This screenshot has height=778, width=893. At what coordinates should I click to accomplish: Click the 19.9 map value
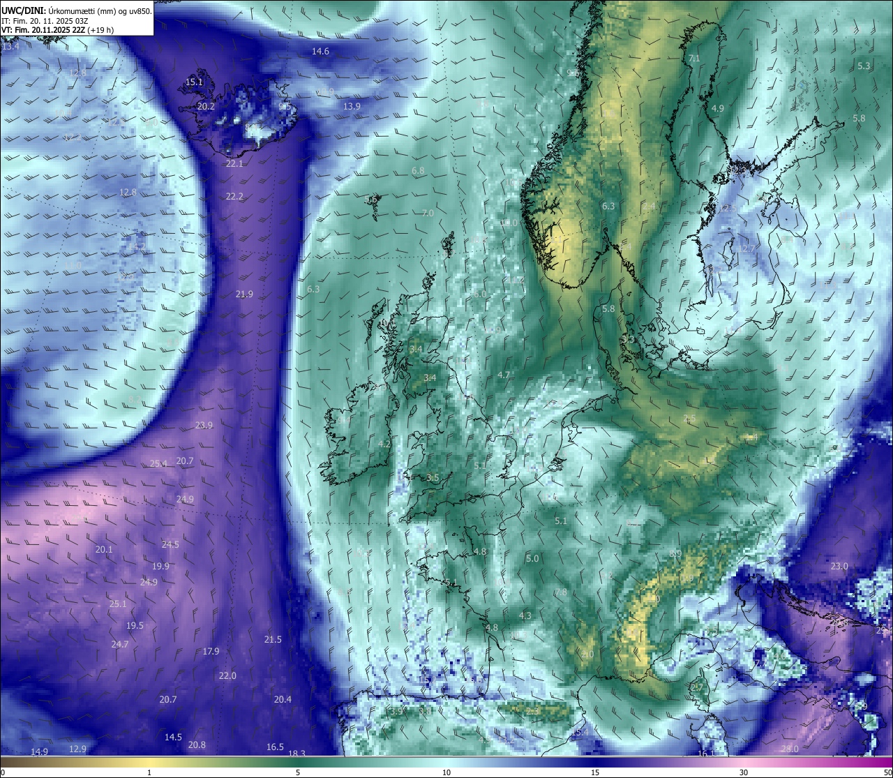coord(160,567)
